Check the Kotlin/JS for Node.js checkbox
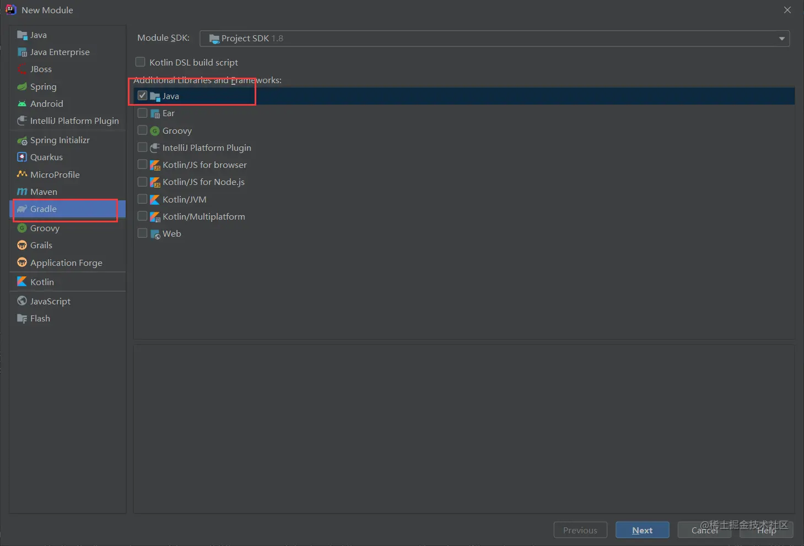The image size is (804, 546). [x=142, y=182]
